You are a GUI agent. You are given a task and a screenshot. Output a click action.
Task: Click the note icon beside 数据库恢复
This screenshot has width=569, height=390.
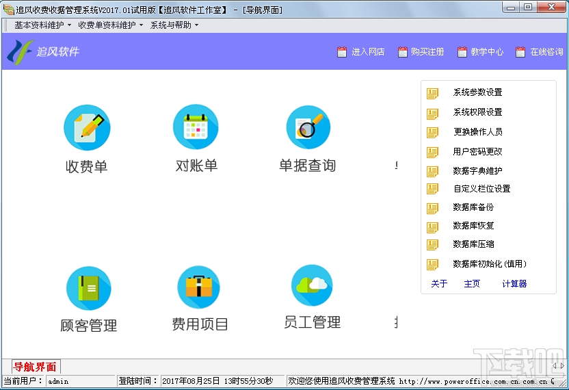(432, 227)
